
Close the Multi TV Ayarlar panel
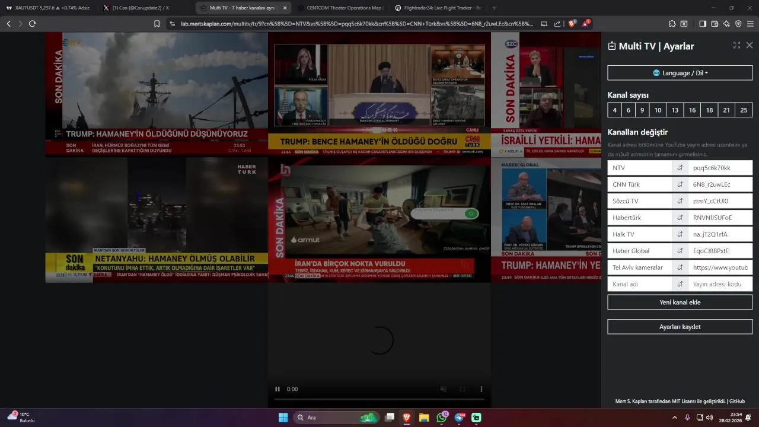tap(750, 45)
